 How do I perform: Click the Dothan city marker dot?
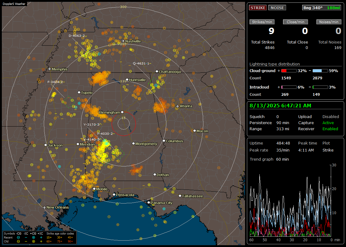click(x=155, y=174)
